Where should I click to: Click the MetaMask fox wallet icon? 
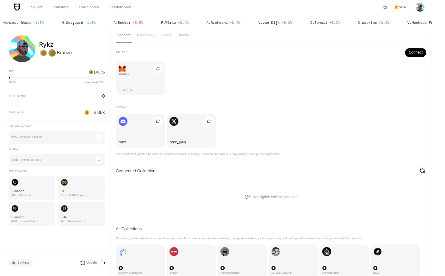[122, 69]
